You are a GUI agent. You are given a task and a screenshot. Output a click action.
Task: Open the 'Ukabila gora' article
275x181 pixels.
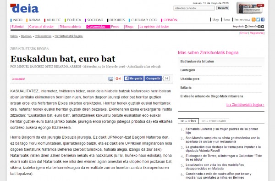190,79
